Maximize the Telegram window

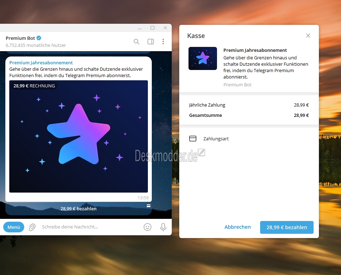tap(153, 28)
